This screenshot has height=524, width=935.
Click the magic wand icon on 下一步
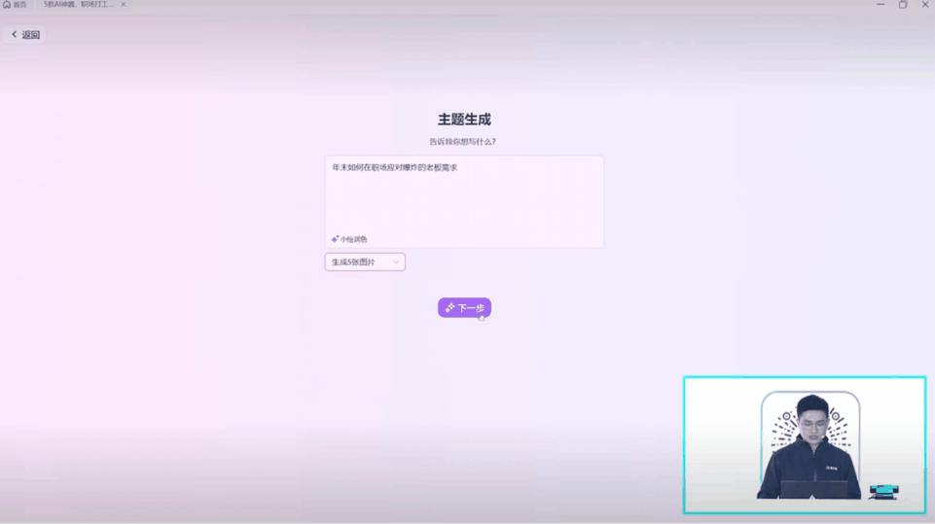[450, 308]
